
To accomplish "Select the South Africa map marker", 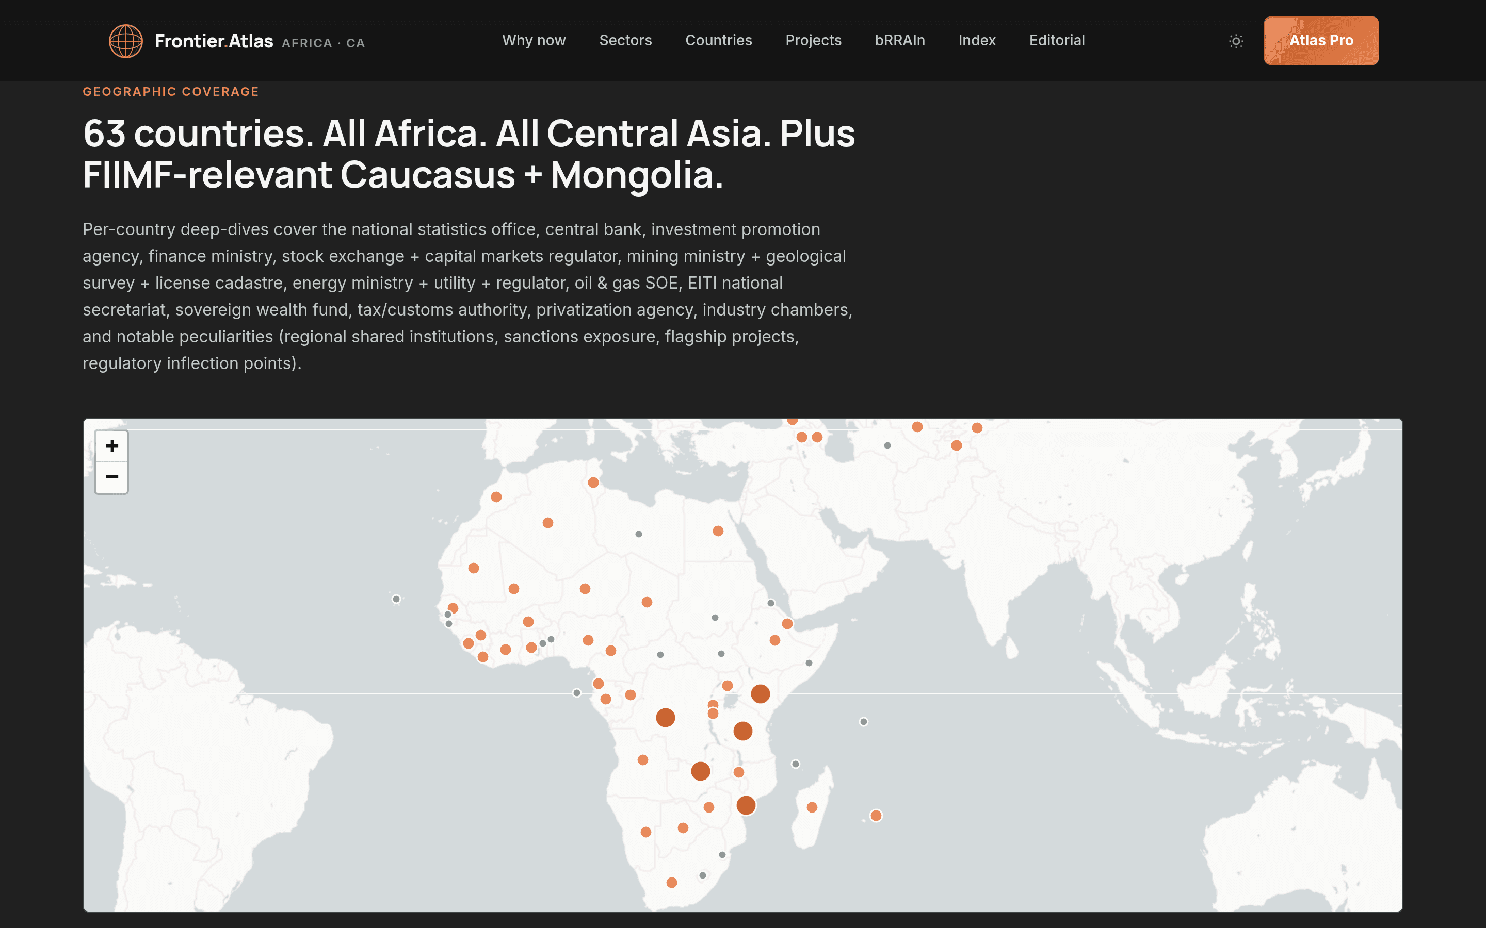I will pos(672,883).
